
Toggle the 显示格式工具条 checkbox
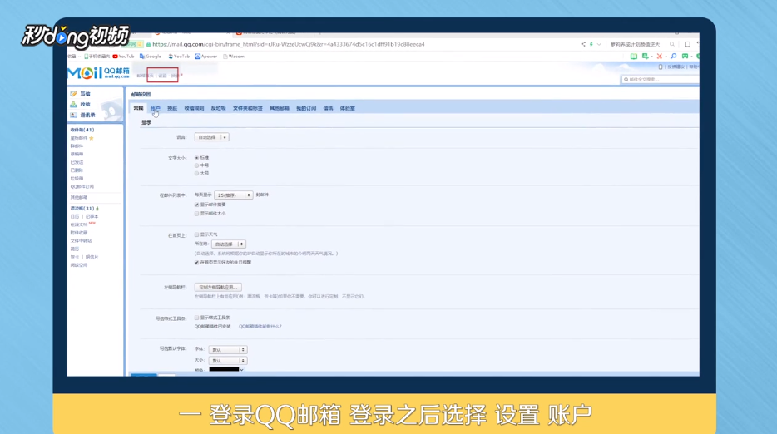(x=196, y=318)
